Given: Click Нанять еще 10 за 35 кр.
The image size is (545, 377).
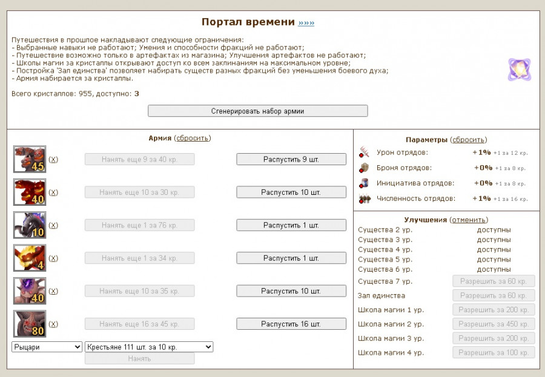Looking at the screenshot, I should [x=140, y=291].
